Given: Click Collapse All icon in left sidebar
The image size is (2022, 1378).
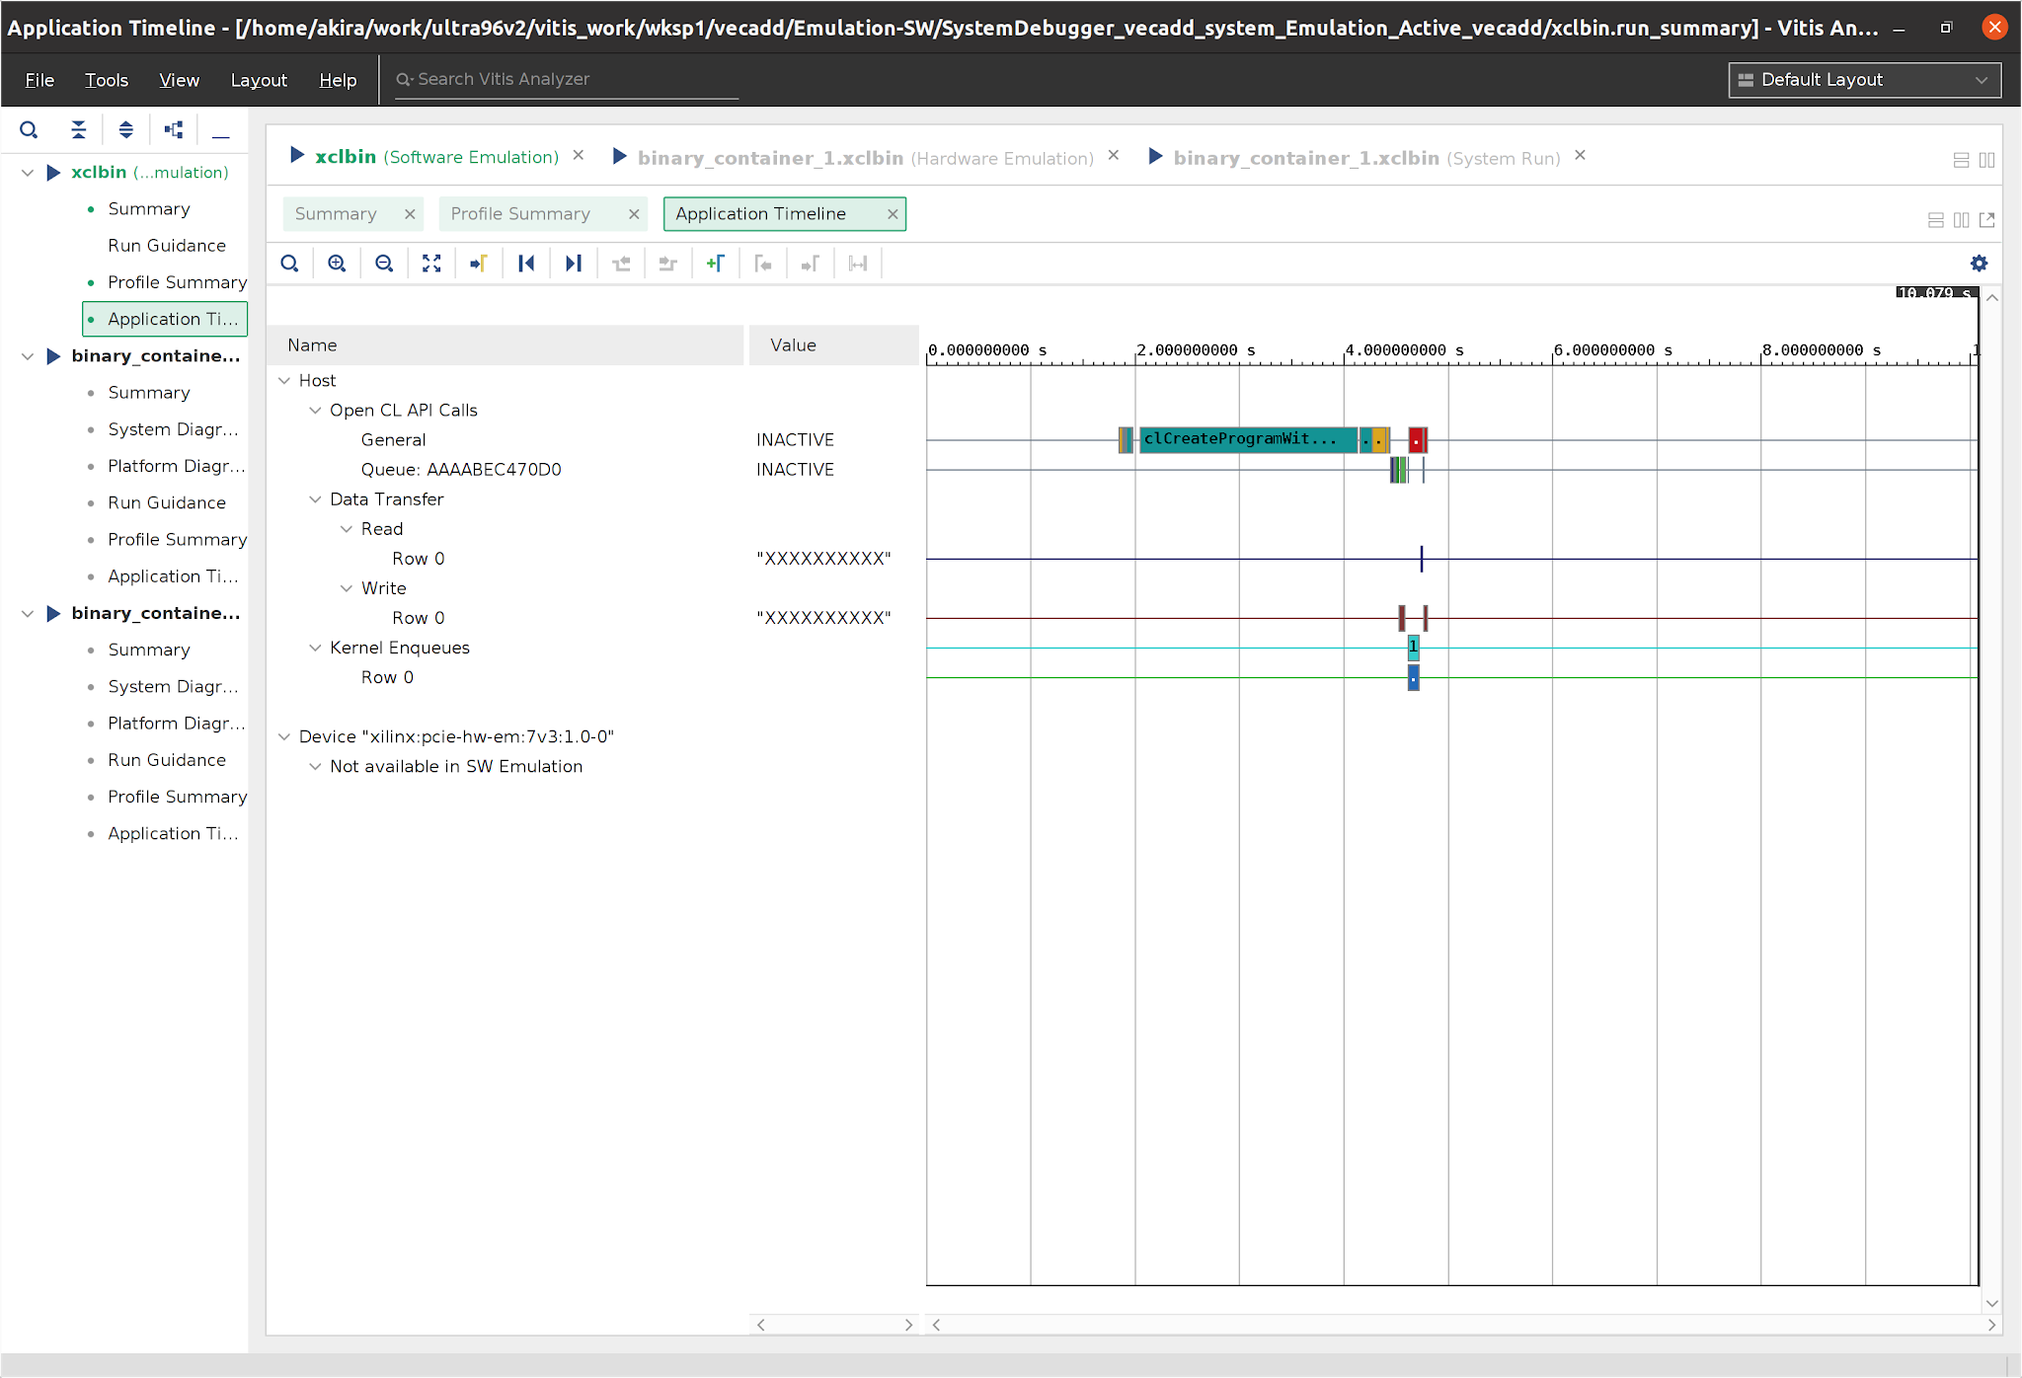Looking at the screenshot, I should (x=78, y=129).
